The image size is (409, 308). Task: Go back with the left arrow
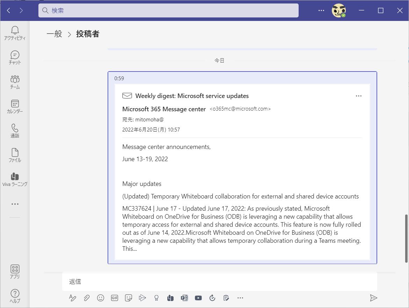pyautogui.click(x=9, y=10)
